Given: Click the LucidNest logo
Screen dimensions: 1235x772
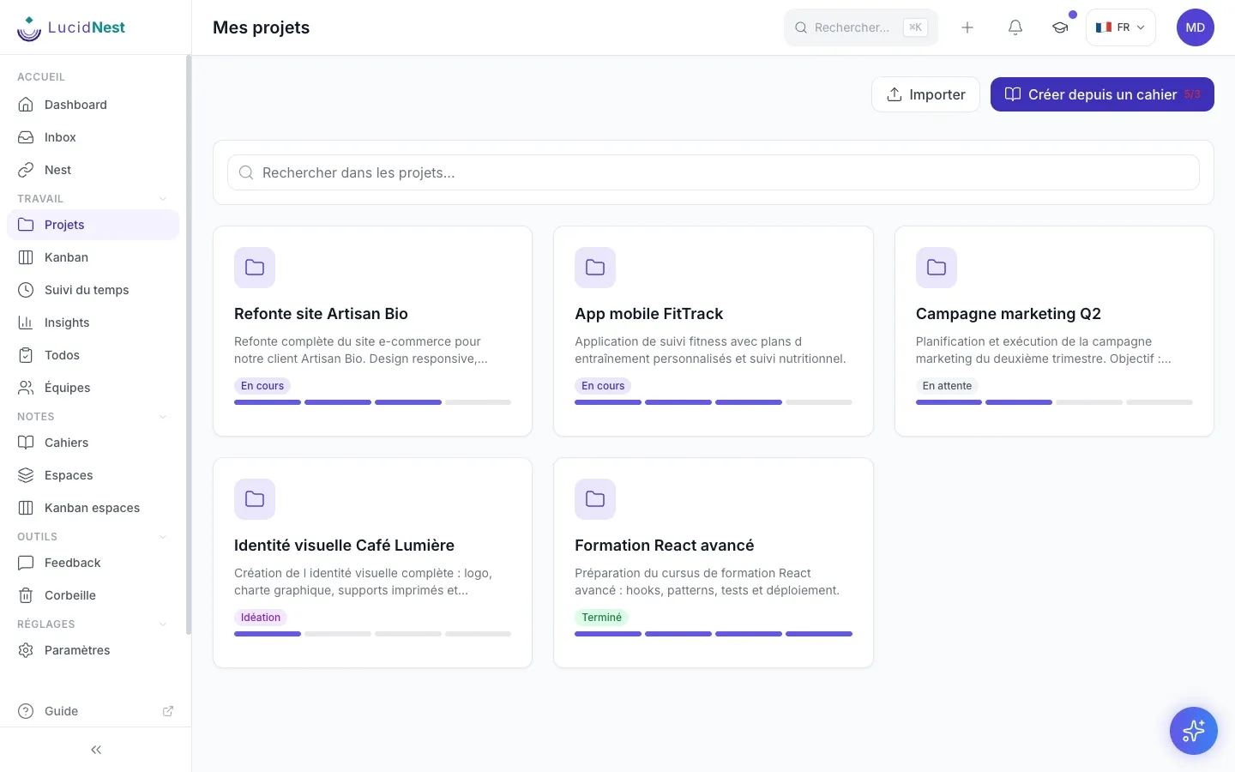Looking at the screenshot, I should [x=71, y=27].
